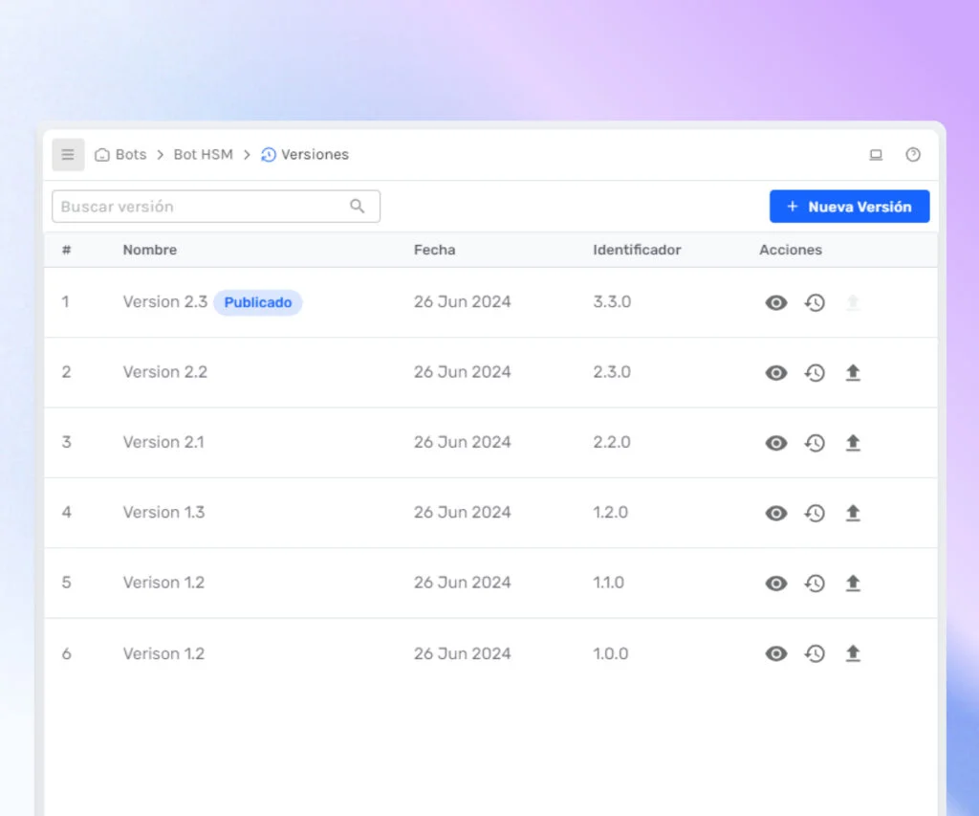
Task: Publish Version 2.2 using upload icon
Action: [x=853, y=373]
